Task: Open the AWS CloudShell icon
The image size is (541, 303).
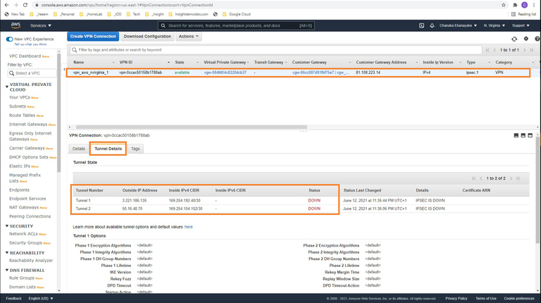Action: [x=421, y=25]
